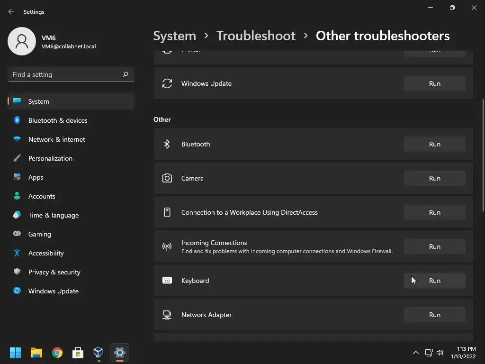
Task: Click the Incoming Connections description text
Action: [287, 251]
